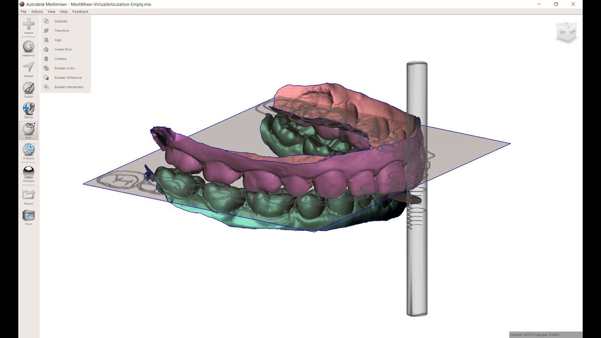The image size is (601, 338).
Task: Restore down the Meshmixer window
Action: pyautogui.click(x=556, y=4)
